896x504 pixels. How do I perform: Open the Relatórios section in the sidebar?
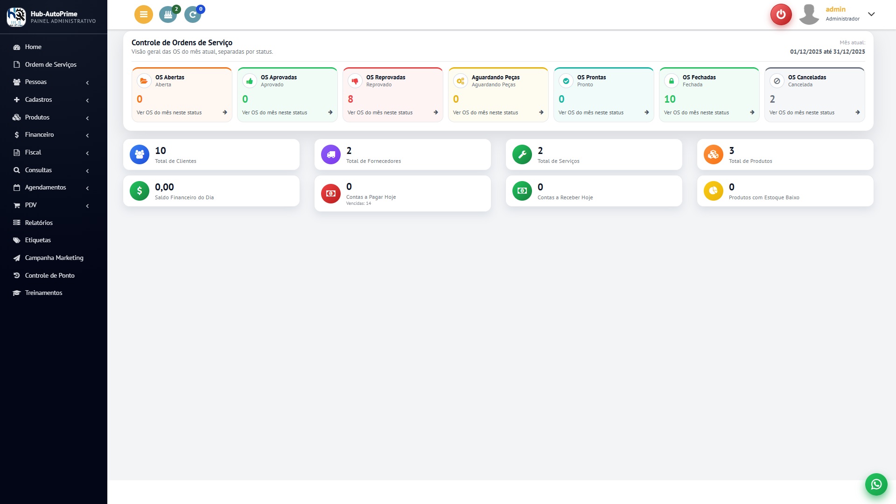39,223
